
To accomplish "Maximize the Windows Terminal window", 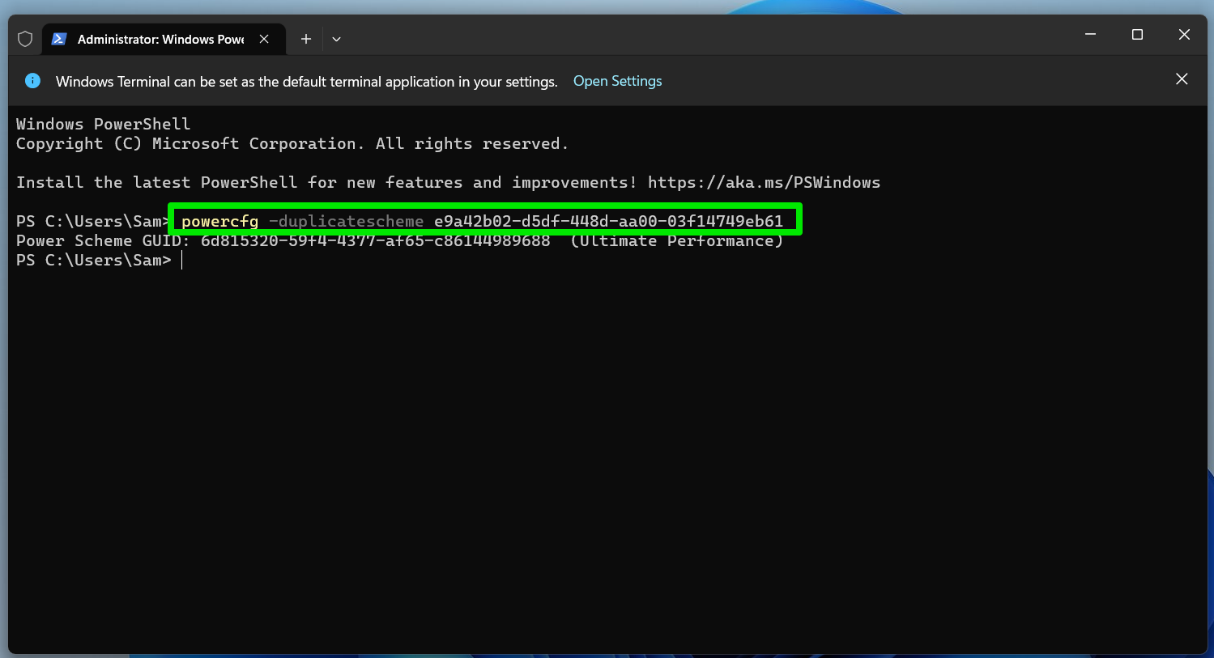I will (1137, 35).
